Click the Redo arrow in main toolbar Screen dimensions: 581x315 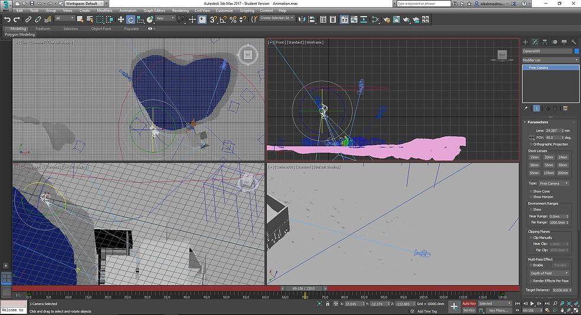click(x=17, y=20)
